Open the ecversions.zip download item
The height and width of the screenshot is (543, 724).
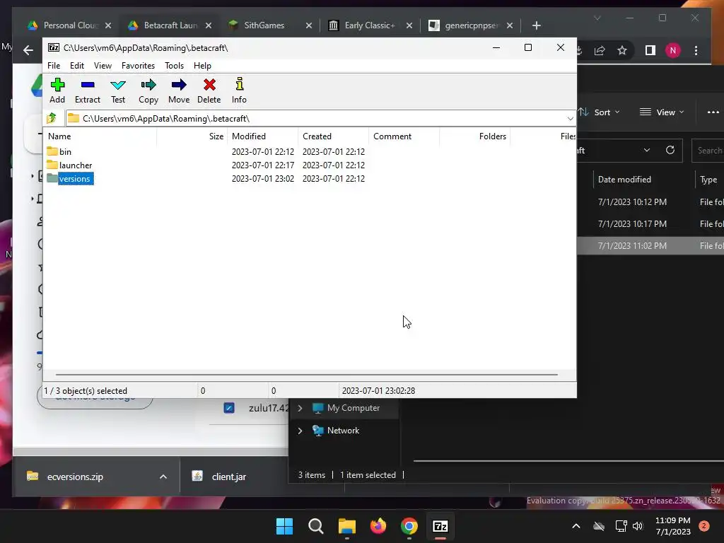[74, 477]
